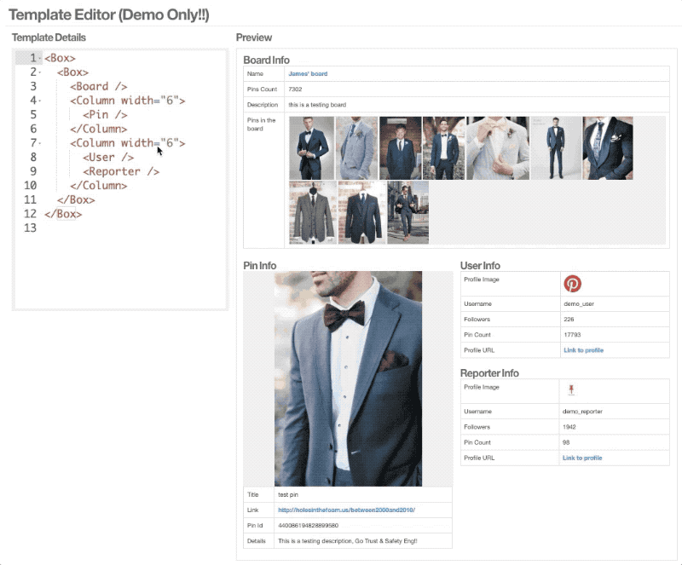Click the Pinterest logo profile image
The image size is (682, 565).
pos(572,283)
